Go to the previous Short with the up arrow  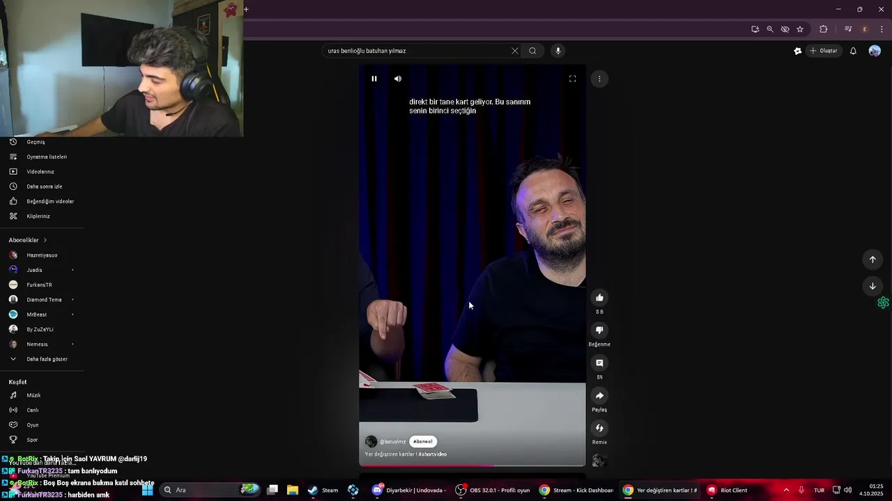point(872,260)
